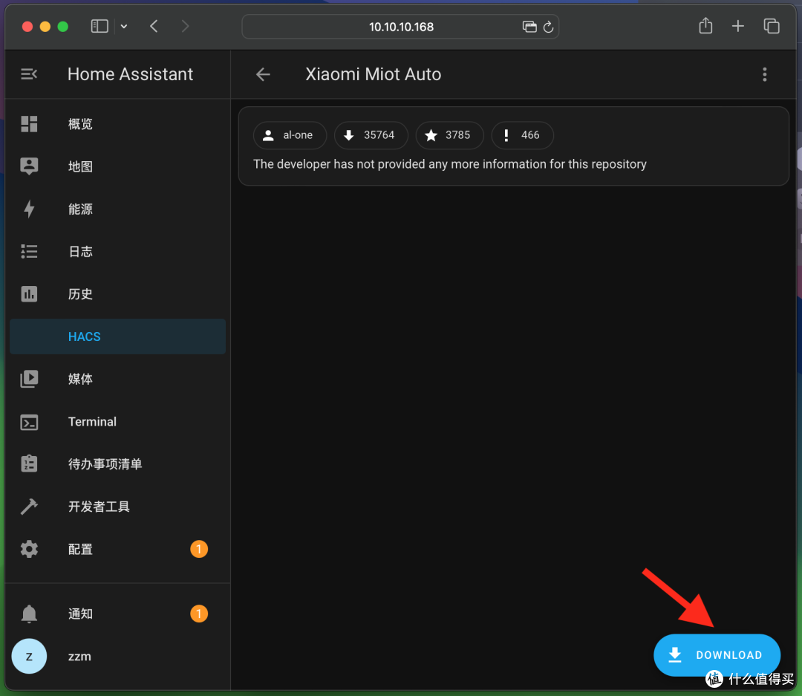Open the Terminal console icon
This screenshot has height=696, width=802.
click(29, 422)
